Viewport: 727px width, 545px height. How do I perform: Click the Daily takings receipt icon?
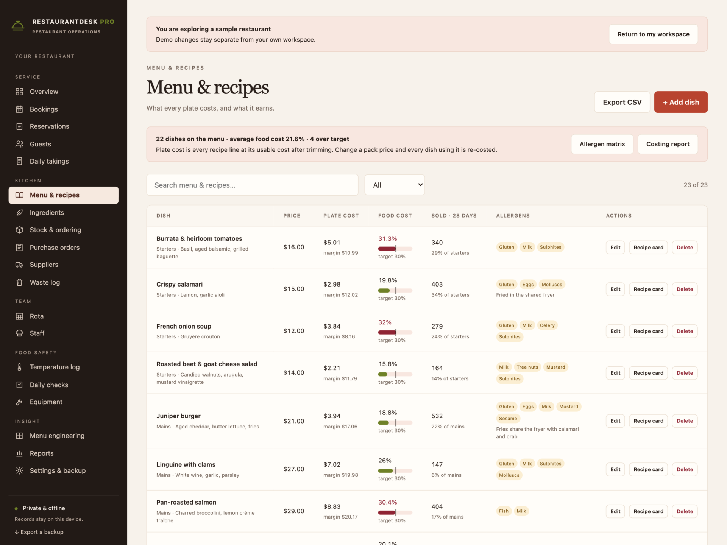pyautogui.click(x=19, y=161)
